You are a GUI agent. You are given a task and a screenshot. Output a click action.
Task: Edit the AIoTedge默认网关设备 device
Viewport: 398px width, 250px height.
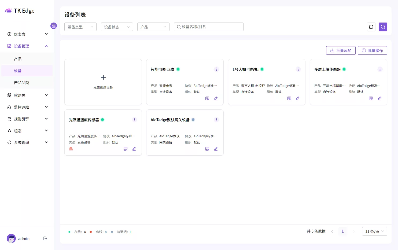216,149
